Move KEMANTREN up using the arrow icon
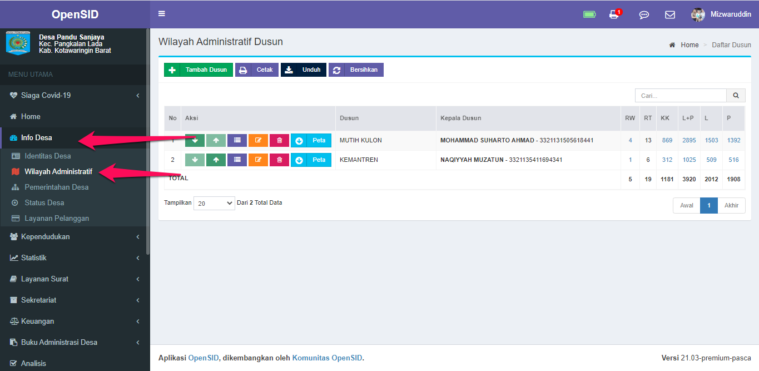Screen dimensions: 759x371 click(216, 160)
